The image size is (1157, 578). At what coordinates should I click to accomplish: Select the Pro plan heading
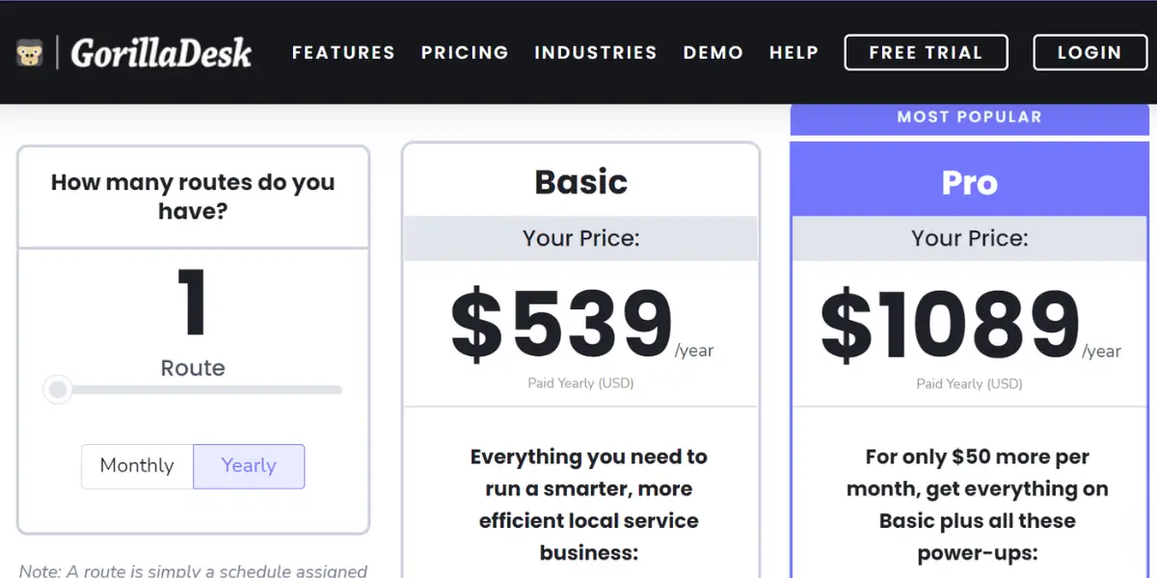[969, 183]
